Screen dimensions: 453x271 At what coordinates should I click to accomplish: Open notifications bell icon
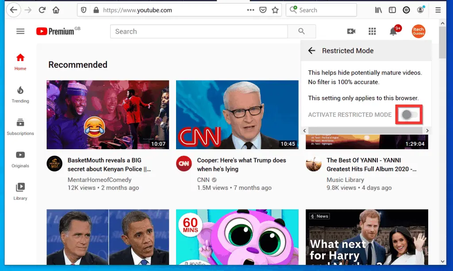pos(394,31)
